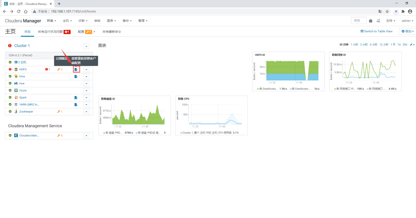Click the running commands scroll icon in header
Viewport: 416px width, 218px height.
point(378,21)
